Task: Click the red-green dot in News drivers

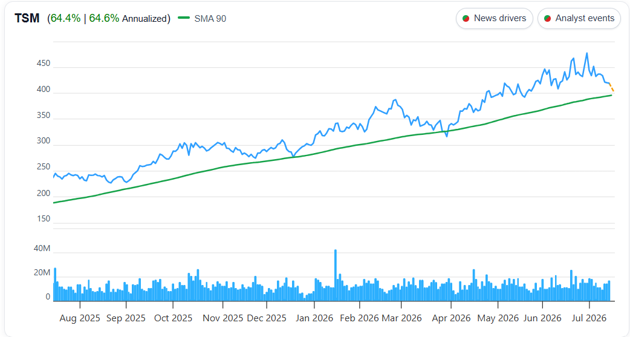Action: pyautogui.click(x=466, y=19)
